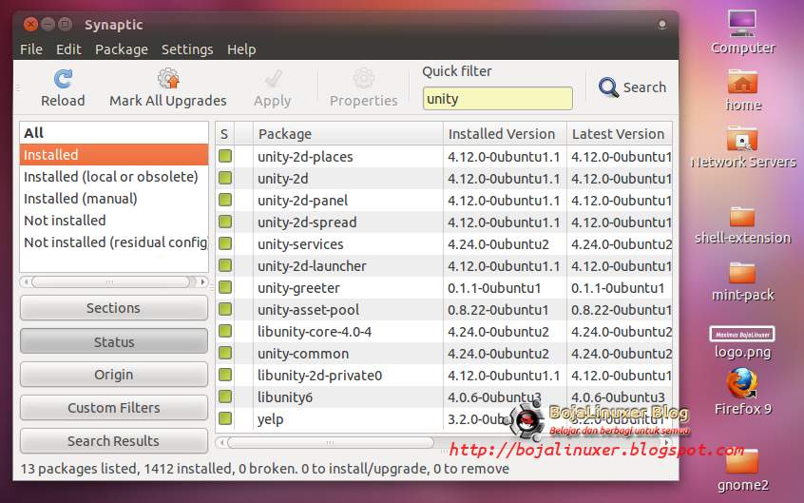Select the mint-pack folder icon
The image size is (804, 503).
pyautogui.click(x=742, y=273)
